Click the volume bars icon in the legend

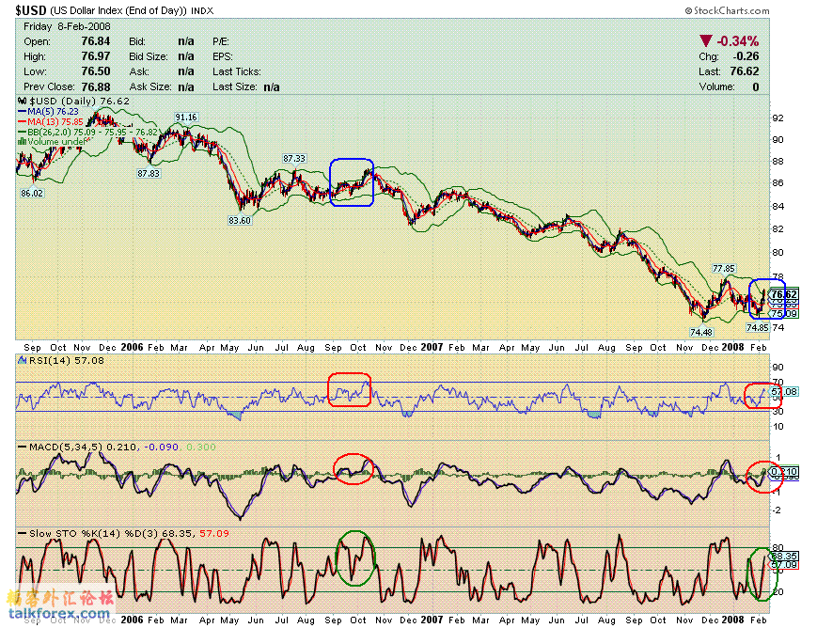tap(22, 141)
